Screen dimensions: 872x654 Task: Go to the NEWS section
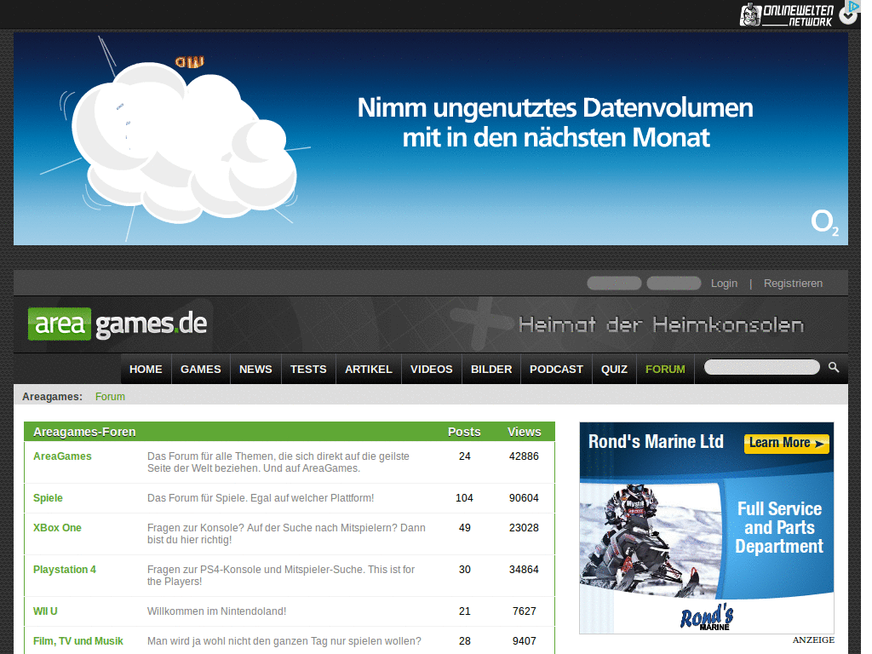tap(255, 370)
